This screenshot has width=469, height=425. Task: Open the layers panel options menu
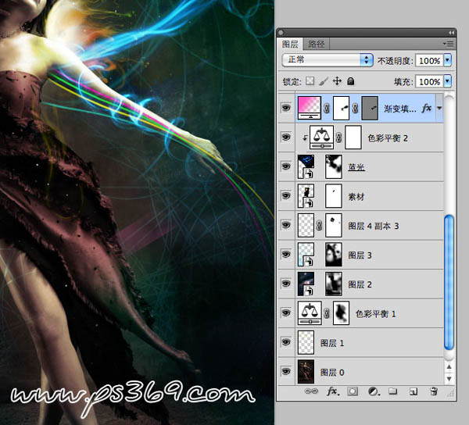449,44
